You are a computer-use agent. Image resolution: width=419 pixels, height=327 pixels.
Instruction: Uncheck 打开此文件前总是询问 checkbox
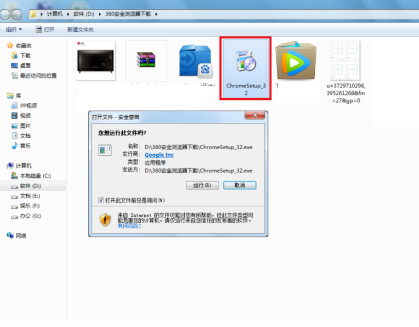pyautogui.click(x=101, y=200)
